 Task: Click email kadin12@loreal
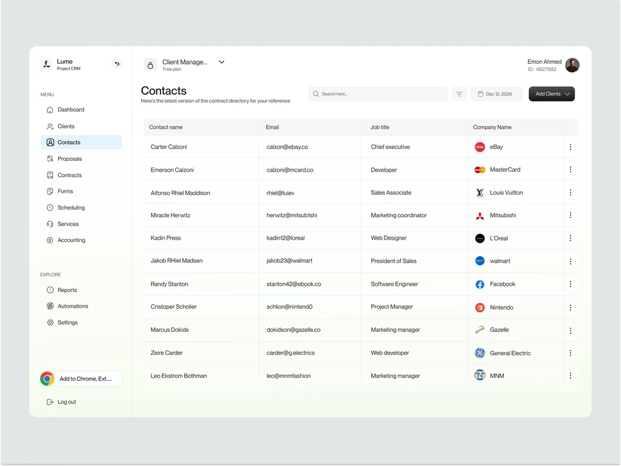286,238
